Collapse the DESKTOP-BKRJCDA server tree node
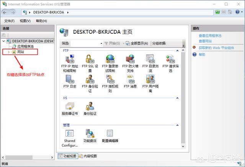This screenshot has height=167, width=245. tap(3, 41)
